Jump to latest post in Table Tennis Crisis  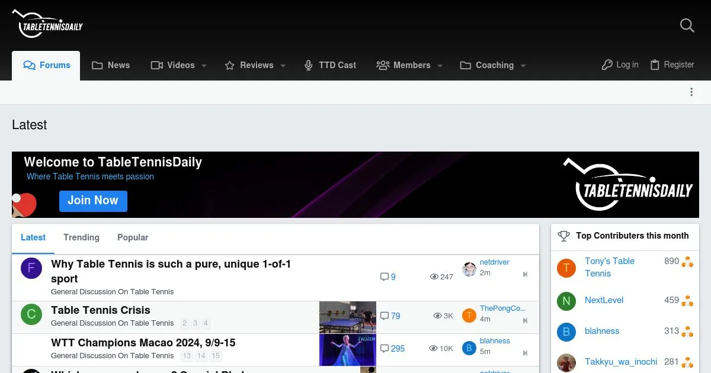click(525, 321)
